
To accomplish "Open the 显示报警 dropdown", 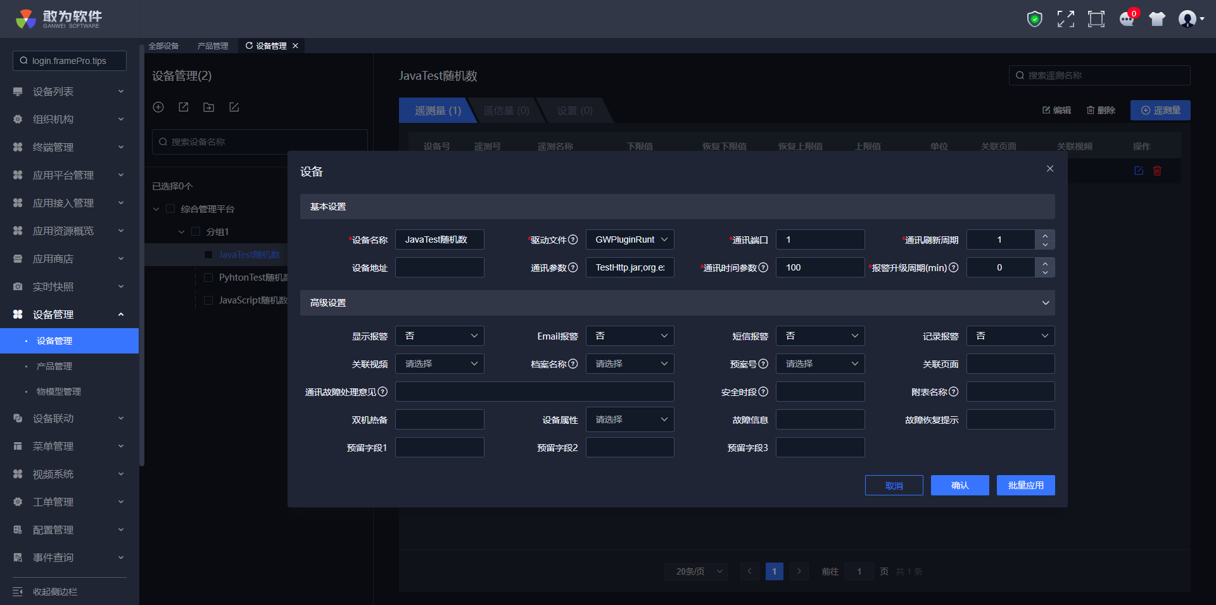I will point(440,336).
